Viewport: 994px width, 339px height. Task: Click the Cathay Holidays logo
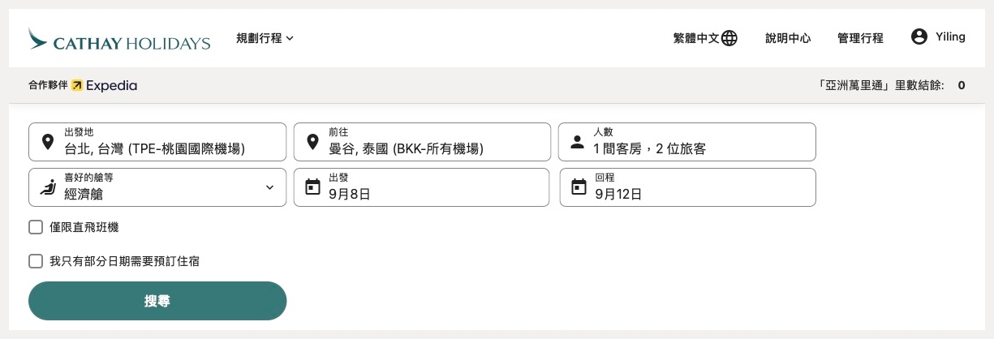point(118,38)
